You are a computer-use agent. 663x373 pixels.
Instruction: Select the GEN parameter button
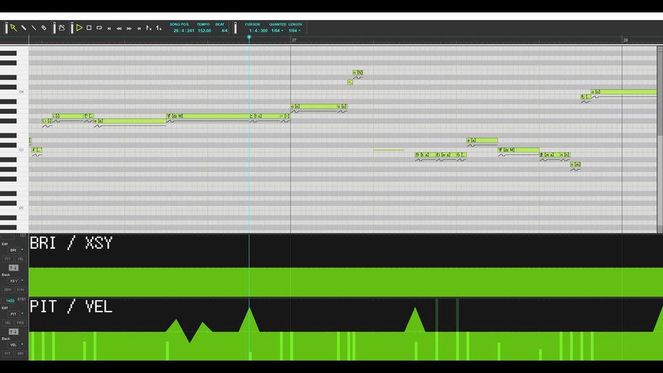(x=8, y=289)
